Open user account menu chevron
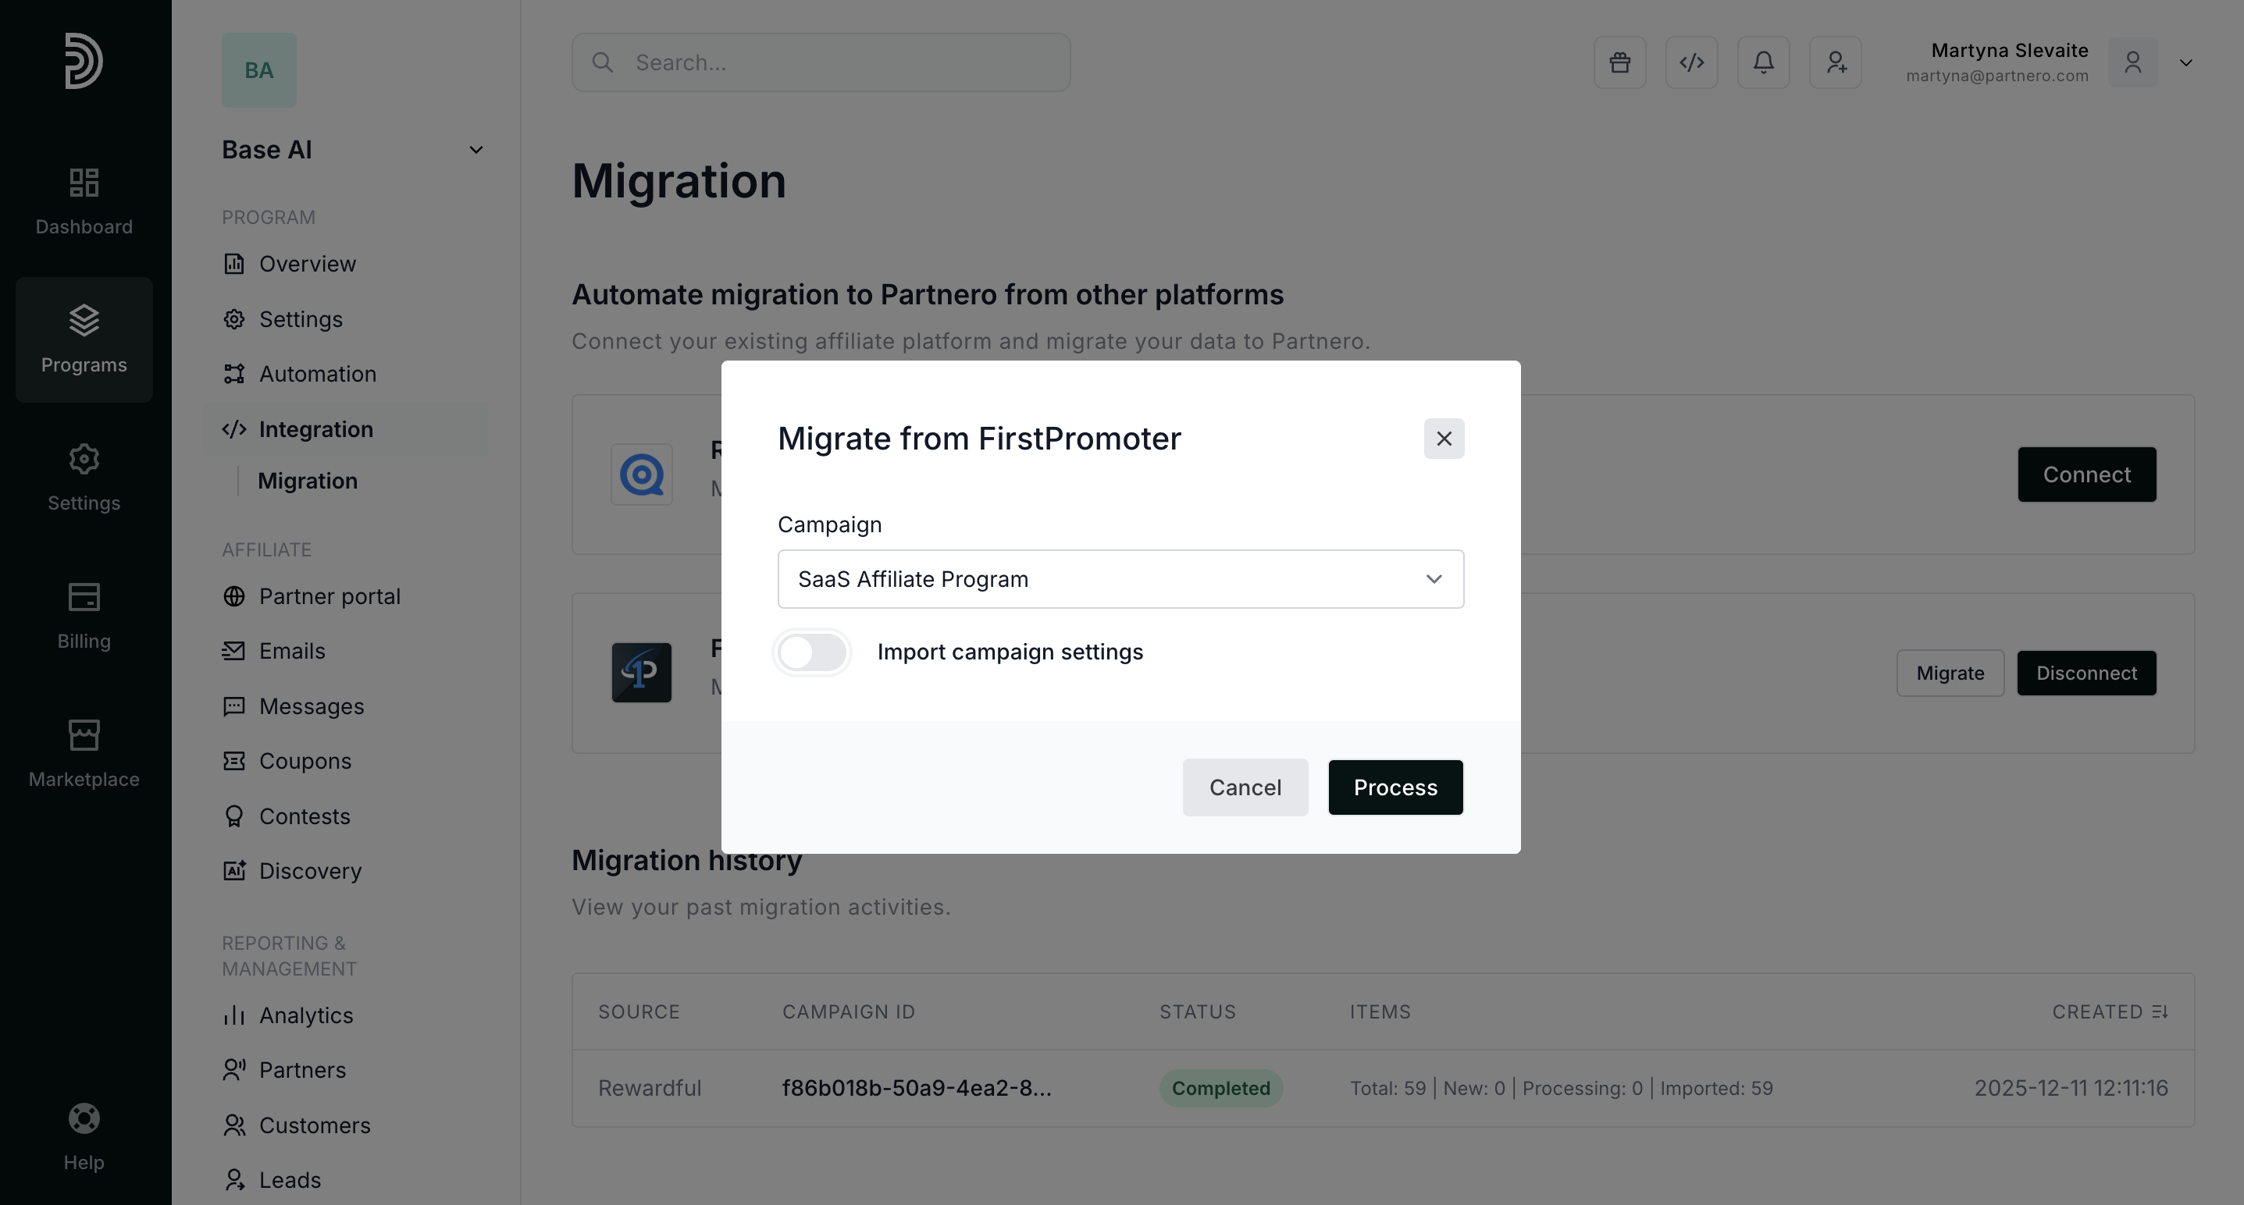 pyautogui.click(x=2185, y=62)
